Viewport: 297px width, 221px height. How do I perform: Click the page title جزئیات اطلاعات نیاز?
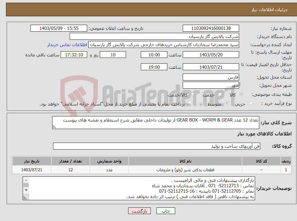[x=270, y=10]
